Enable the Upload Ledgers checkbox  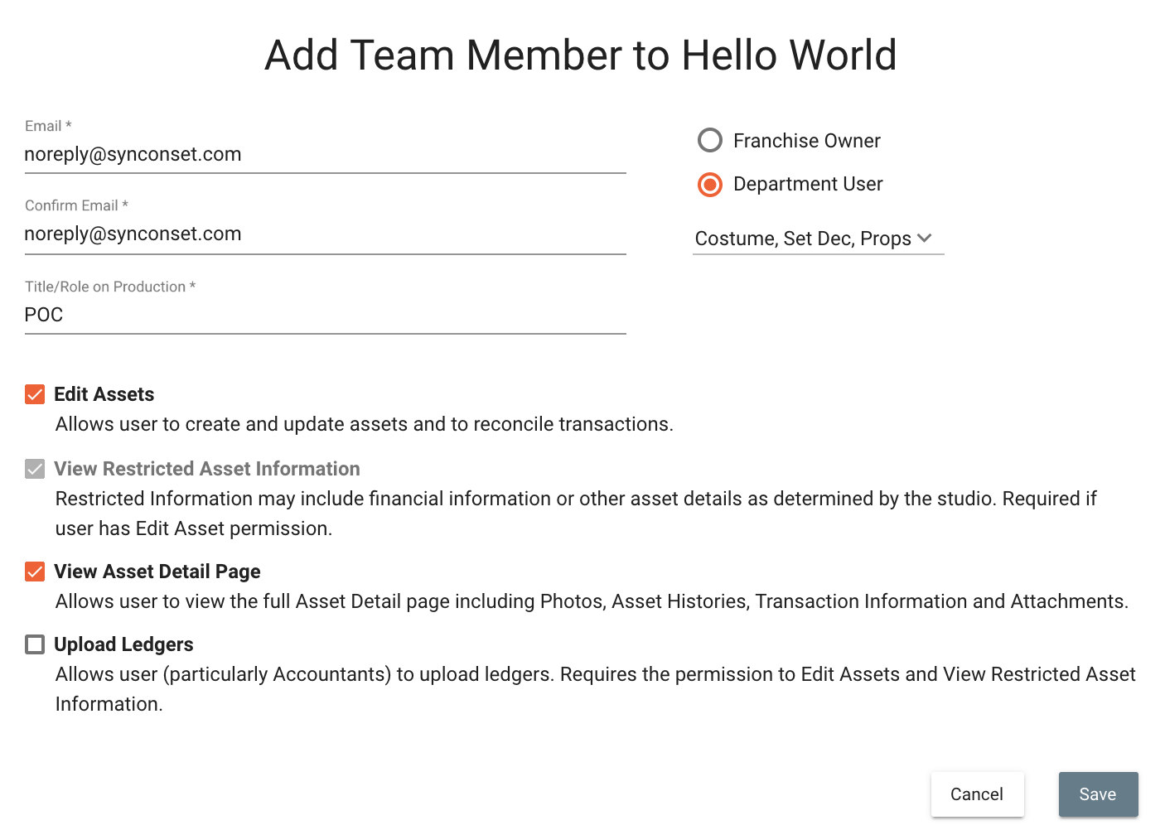coord(35,644)
